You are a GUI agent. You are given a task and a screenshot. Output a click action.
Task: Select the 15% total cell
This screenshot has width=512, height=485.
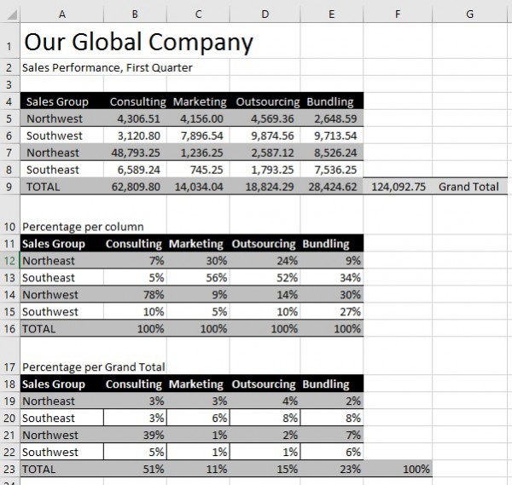pyautogui.click(x=265, y=469)
